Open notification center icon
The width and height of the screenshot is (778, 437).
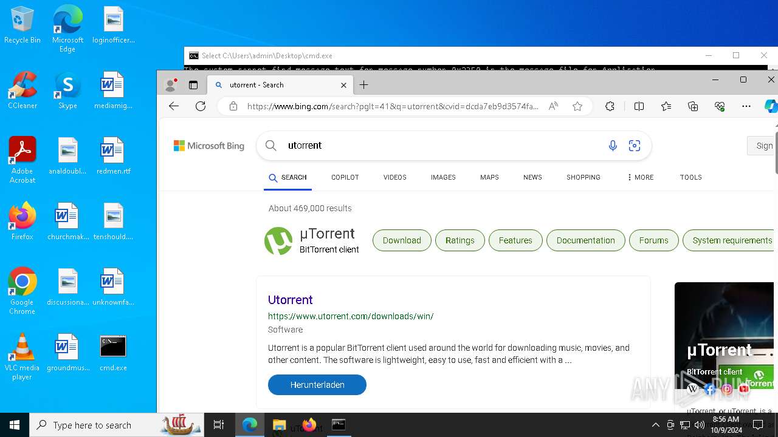[758, 425]
